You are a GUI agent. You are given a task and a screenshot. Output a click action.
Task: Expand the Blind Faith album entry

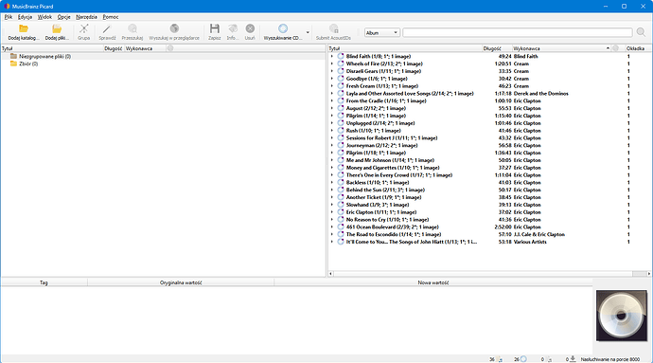(332, 56)
